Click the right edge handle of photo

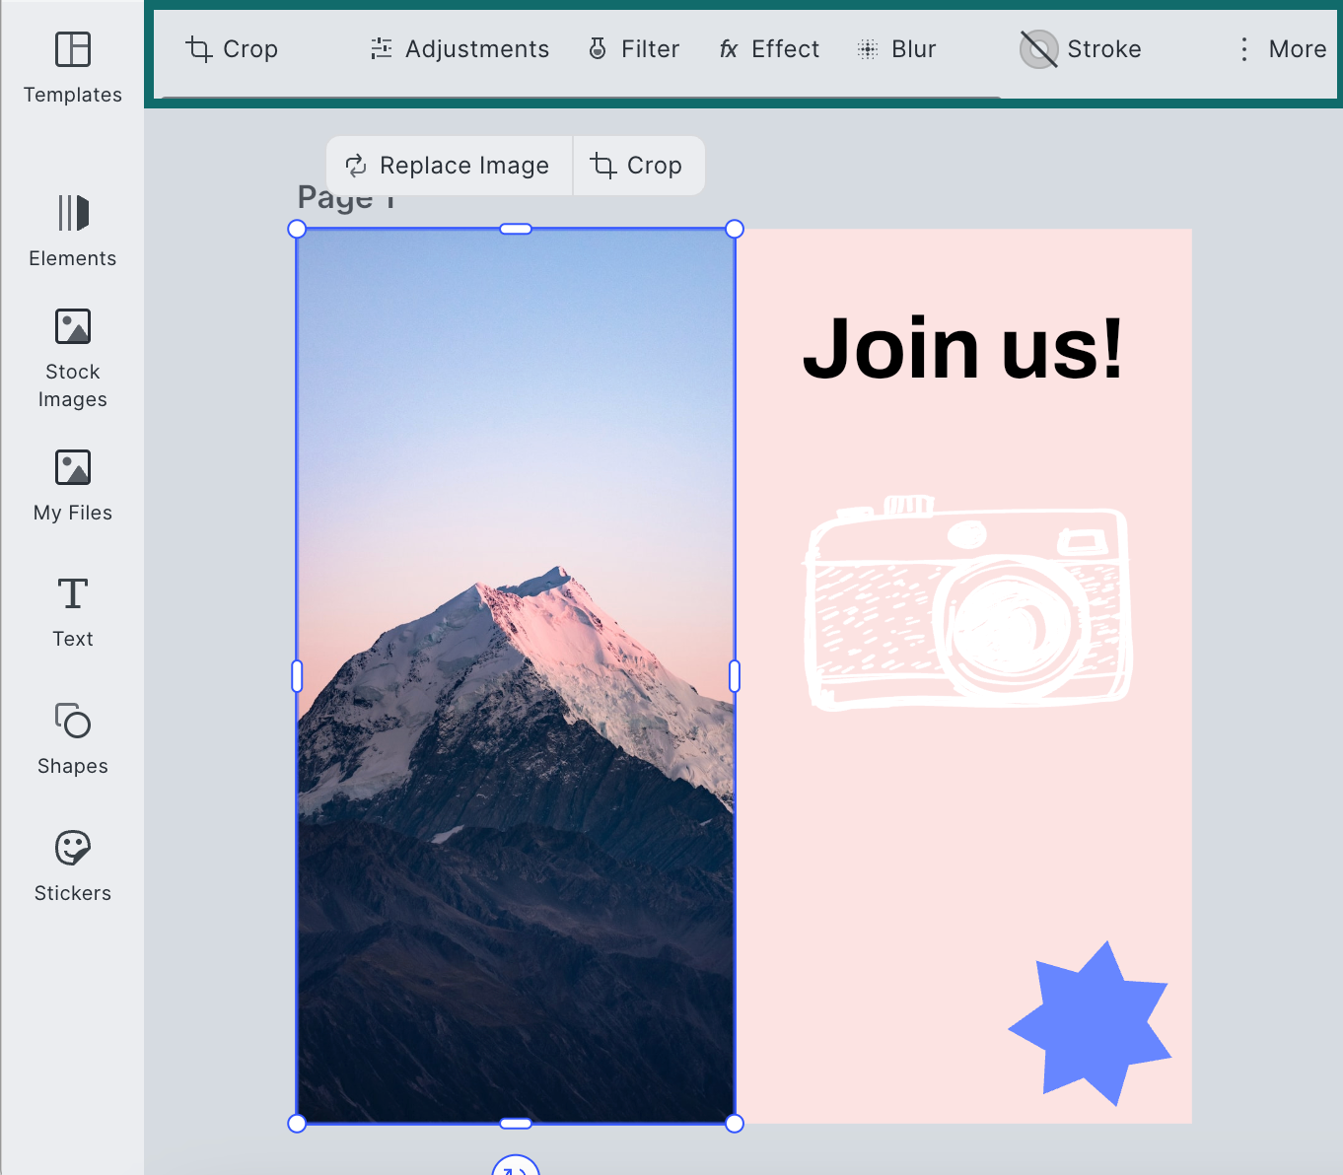[735, 676]
